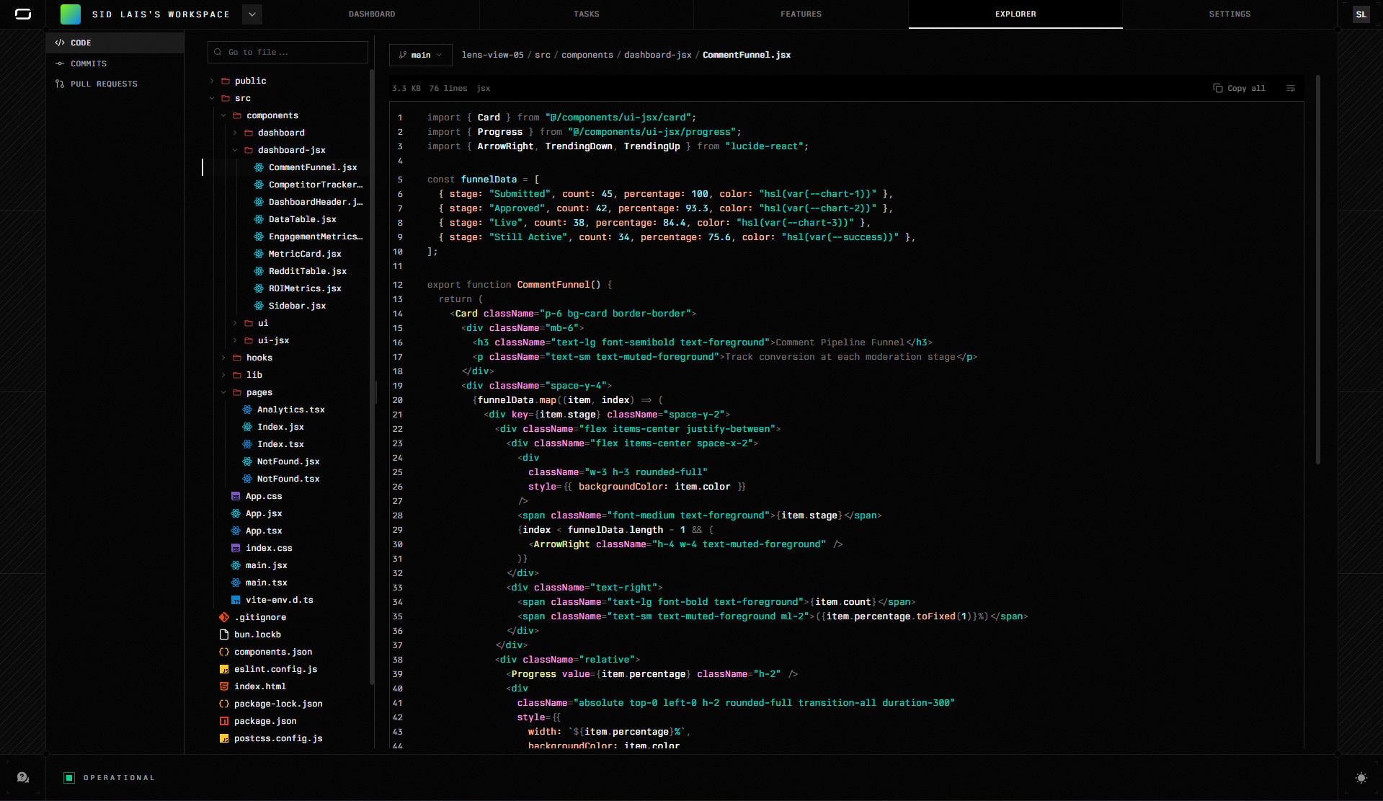Click the dashboard-jsx breadcrumb link

click(657, 55)
